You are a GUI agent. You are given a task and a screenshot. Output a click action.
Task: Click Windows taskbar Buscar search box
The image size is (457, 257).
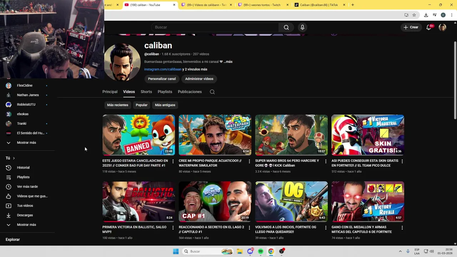208,251
